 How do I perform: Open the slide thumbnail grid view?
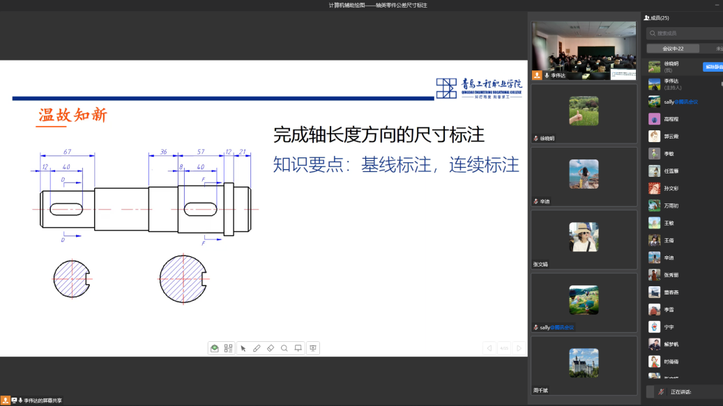coord(228,348)
